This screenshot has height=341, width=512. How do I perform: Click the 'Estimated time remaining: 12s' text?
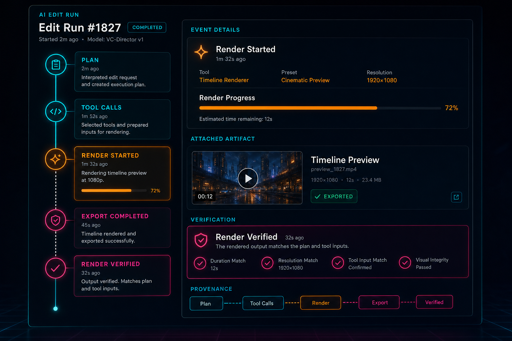coord(236,119)
